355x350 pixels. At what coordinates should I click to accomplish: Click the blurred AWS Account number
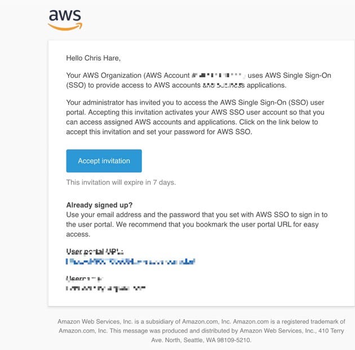point(219,75)
